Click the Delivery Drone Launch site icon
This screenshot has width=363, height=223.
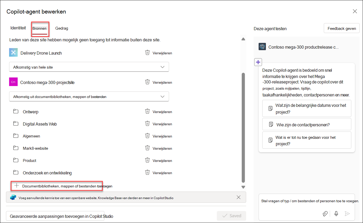[x=13, y=53]
